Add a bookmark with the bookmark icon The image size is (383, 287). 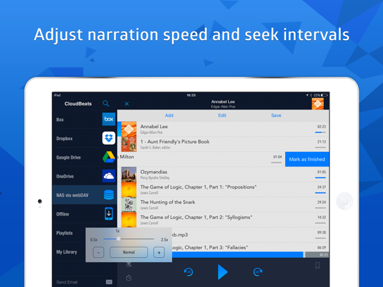tap(317, 266)
